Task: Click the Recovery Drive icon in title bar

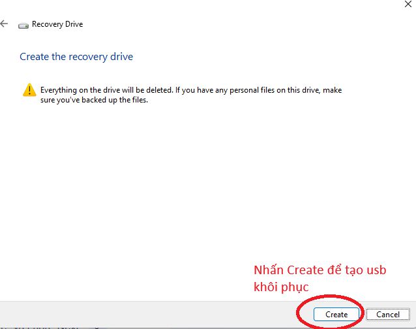Action: tap(23, 25)
